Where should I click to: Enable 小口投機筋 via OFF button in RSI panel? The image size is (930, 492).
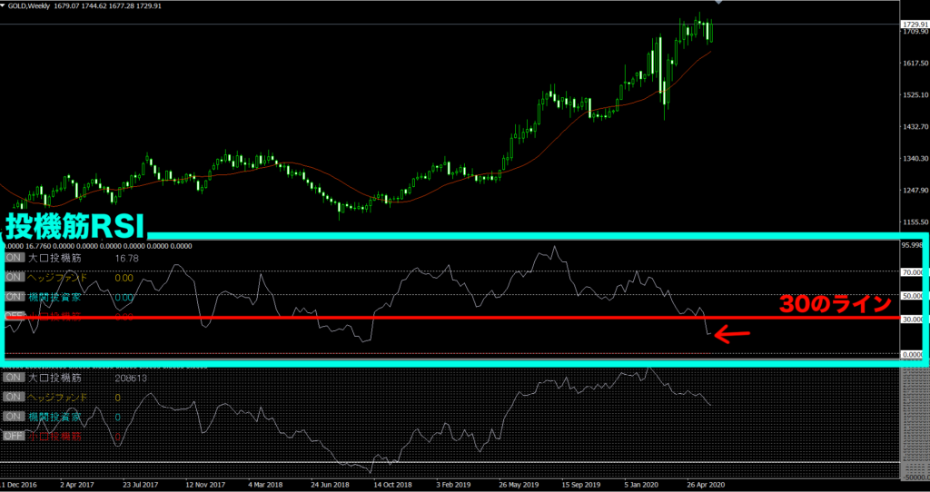(x=15, y=316)
